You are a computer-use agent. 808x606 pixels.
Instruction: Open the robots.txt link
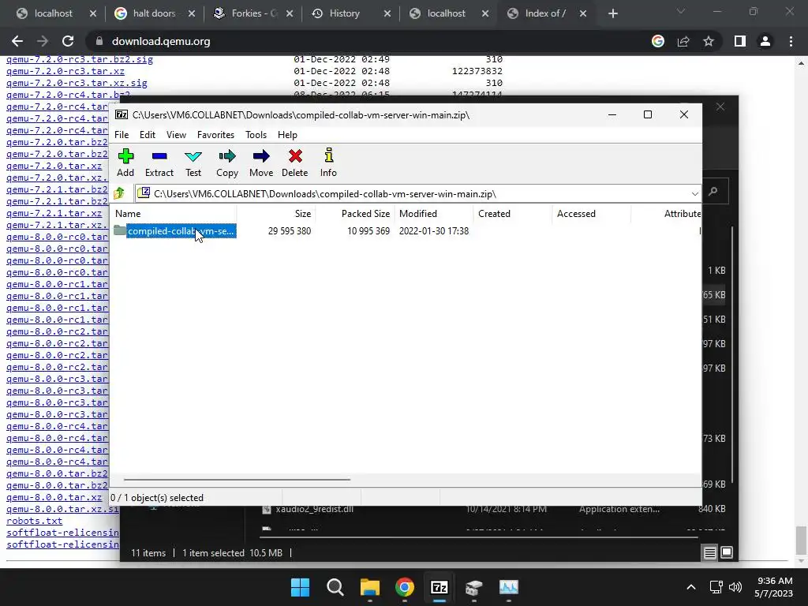point(34,521)
